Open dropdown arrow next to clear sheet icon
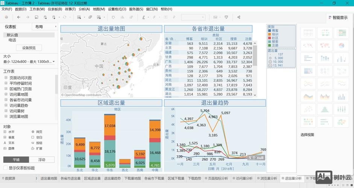The height and width of the screenshot is (188, 354). click(104, 17)
